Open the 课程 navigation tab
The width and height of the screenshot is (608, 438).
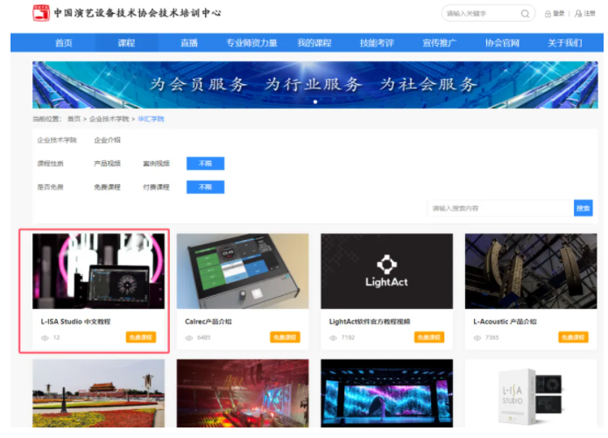click(x=126, y=43)
